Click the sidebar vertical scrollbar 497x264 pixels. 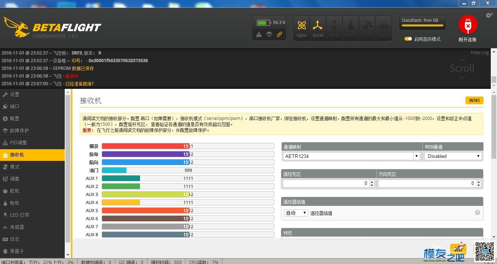click(x=68, y=169)
